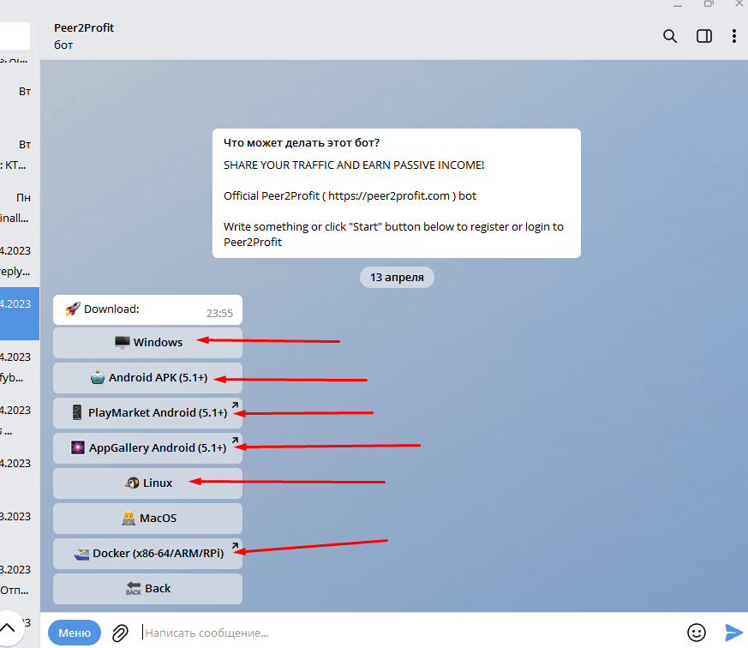Open the AppGallery Android (5.1+) link
Screen dimensions: 748x648
(148, 448)
